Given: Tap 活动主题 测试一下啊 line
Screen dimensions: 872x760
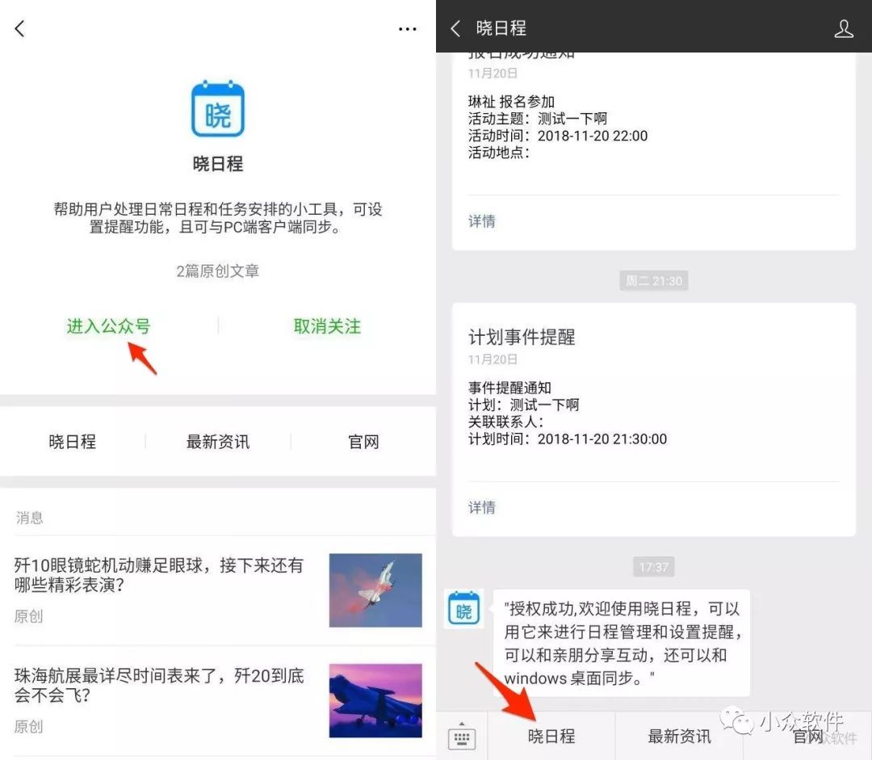Looking at the screenshot, I should (x=538, y=119).
